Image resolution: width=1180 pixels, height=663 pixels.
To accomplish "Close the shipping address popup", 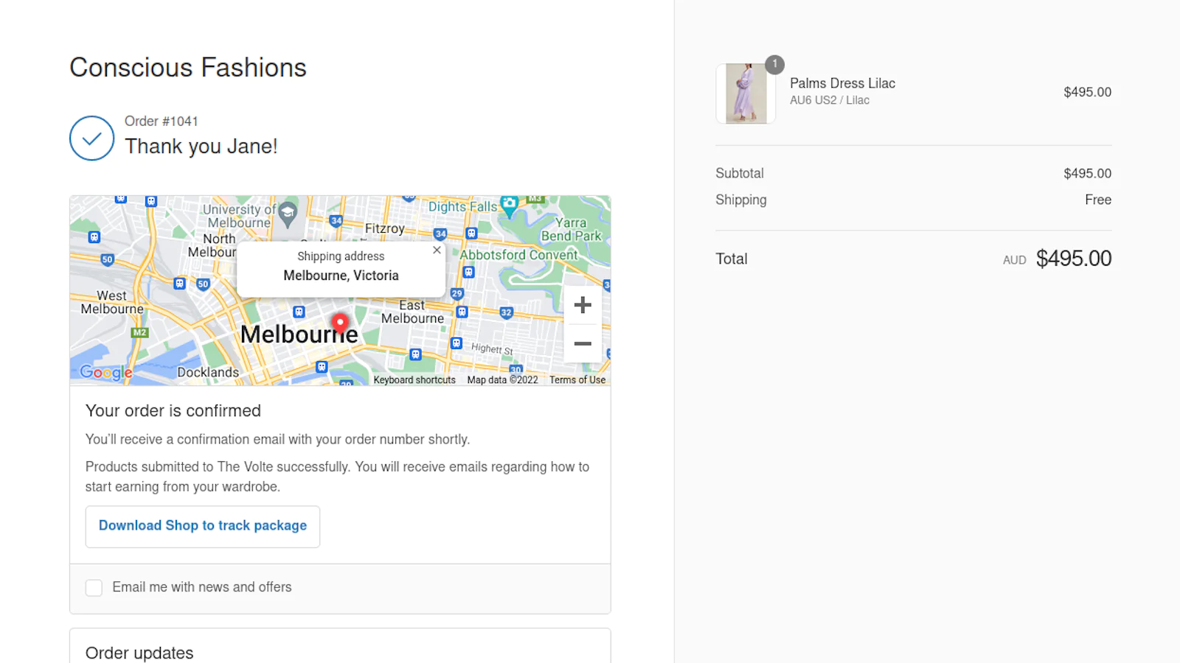I will (437, 250).
